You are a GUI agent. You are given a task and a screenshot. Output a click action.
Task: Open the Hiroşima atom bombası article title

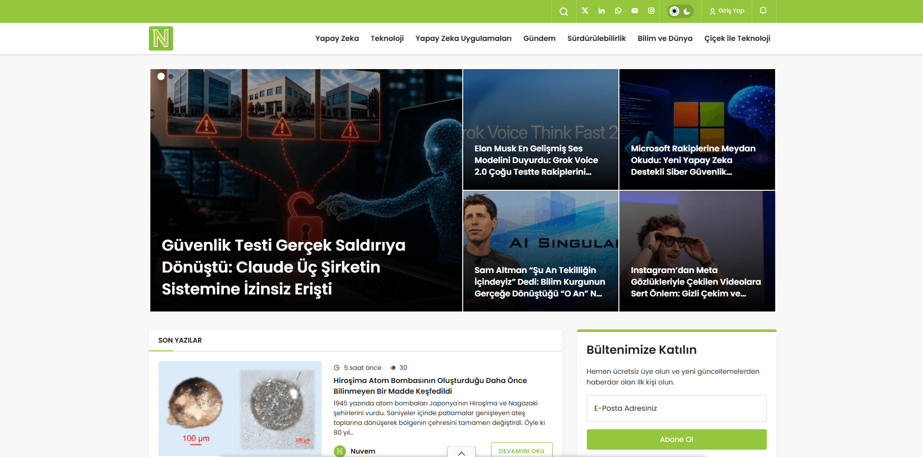(x=430, y=385)
